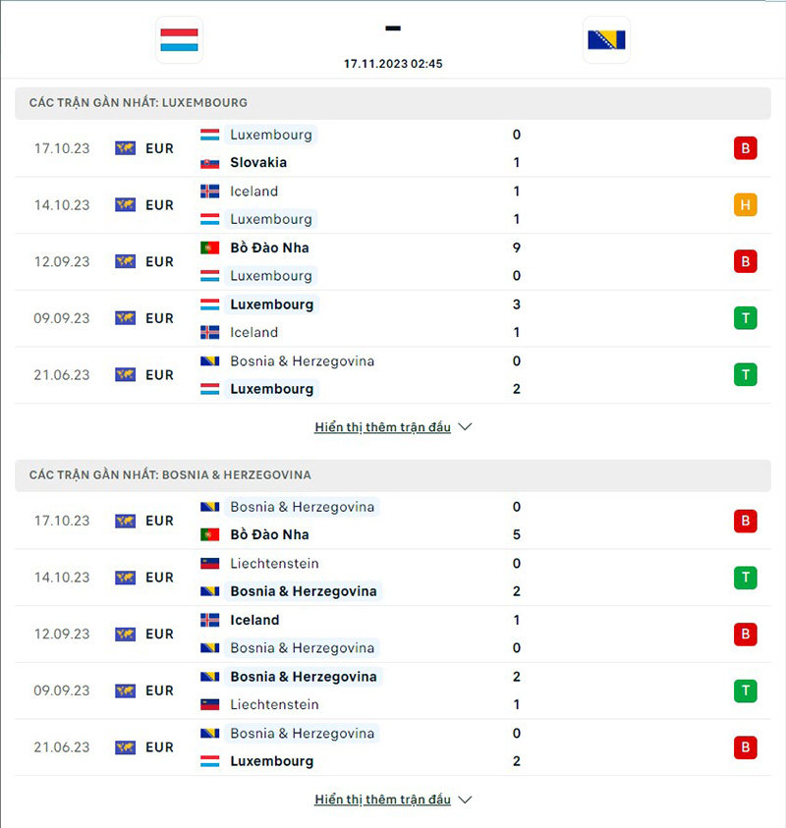Expand Hiển thị thêm trận đấu for Luxembourg
Viewport: 786px width, 828px height.
tap(383, 426)
